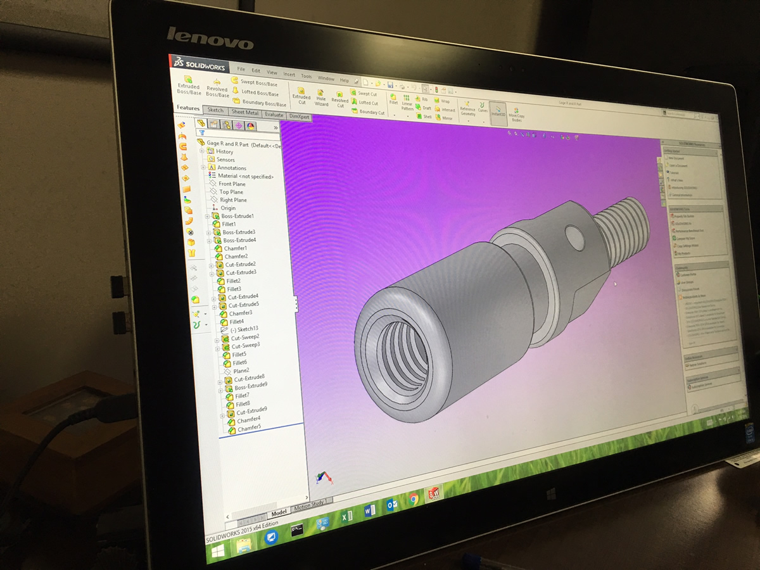Open the PropertyManager tab icon
760x570 pixels.
(214, 123)
